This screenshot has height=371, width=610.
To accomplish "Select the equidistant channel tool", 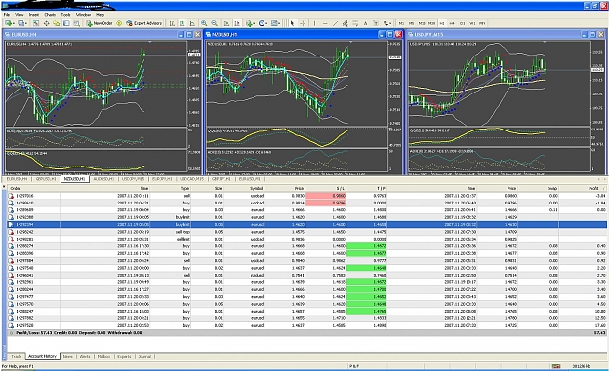I will tap(346, 23).
